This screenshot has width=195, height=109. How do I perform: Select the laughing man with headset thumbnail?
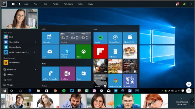pyautogui.click(x=73, y=101)
